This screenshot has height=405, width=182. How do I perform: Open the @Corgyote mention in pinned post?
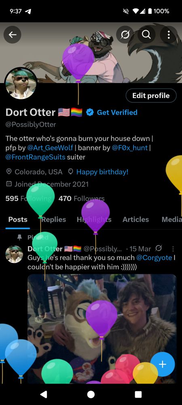pyautogui.click(x=154, y=258)
